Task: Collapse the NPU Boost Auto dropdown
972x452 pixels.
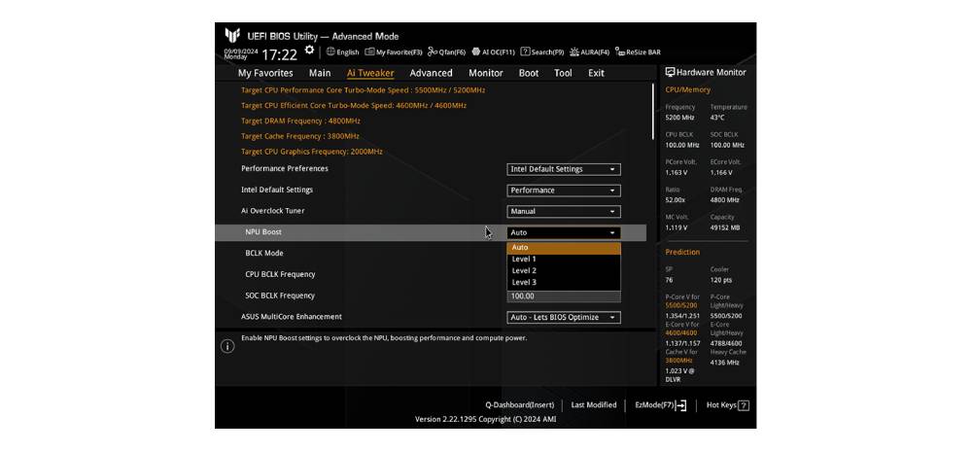Action: 564,232
